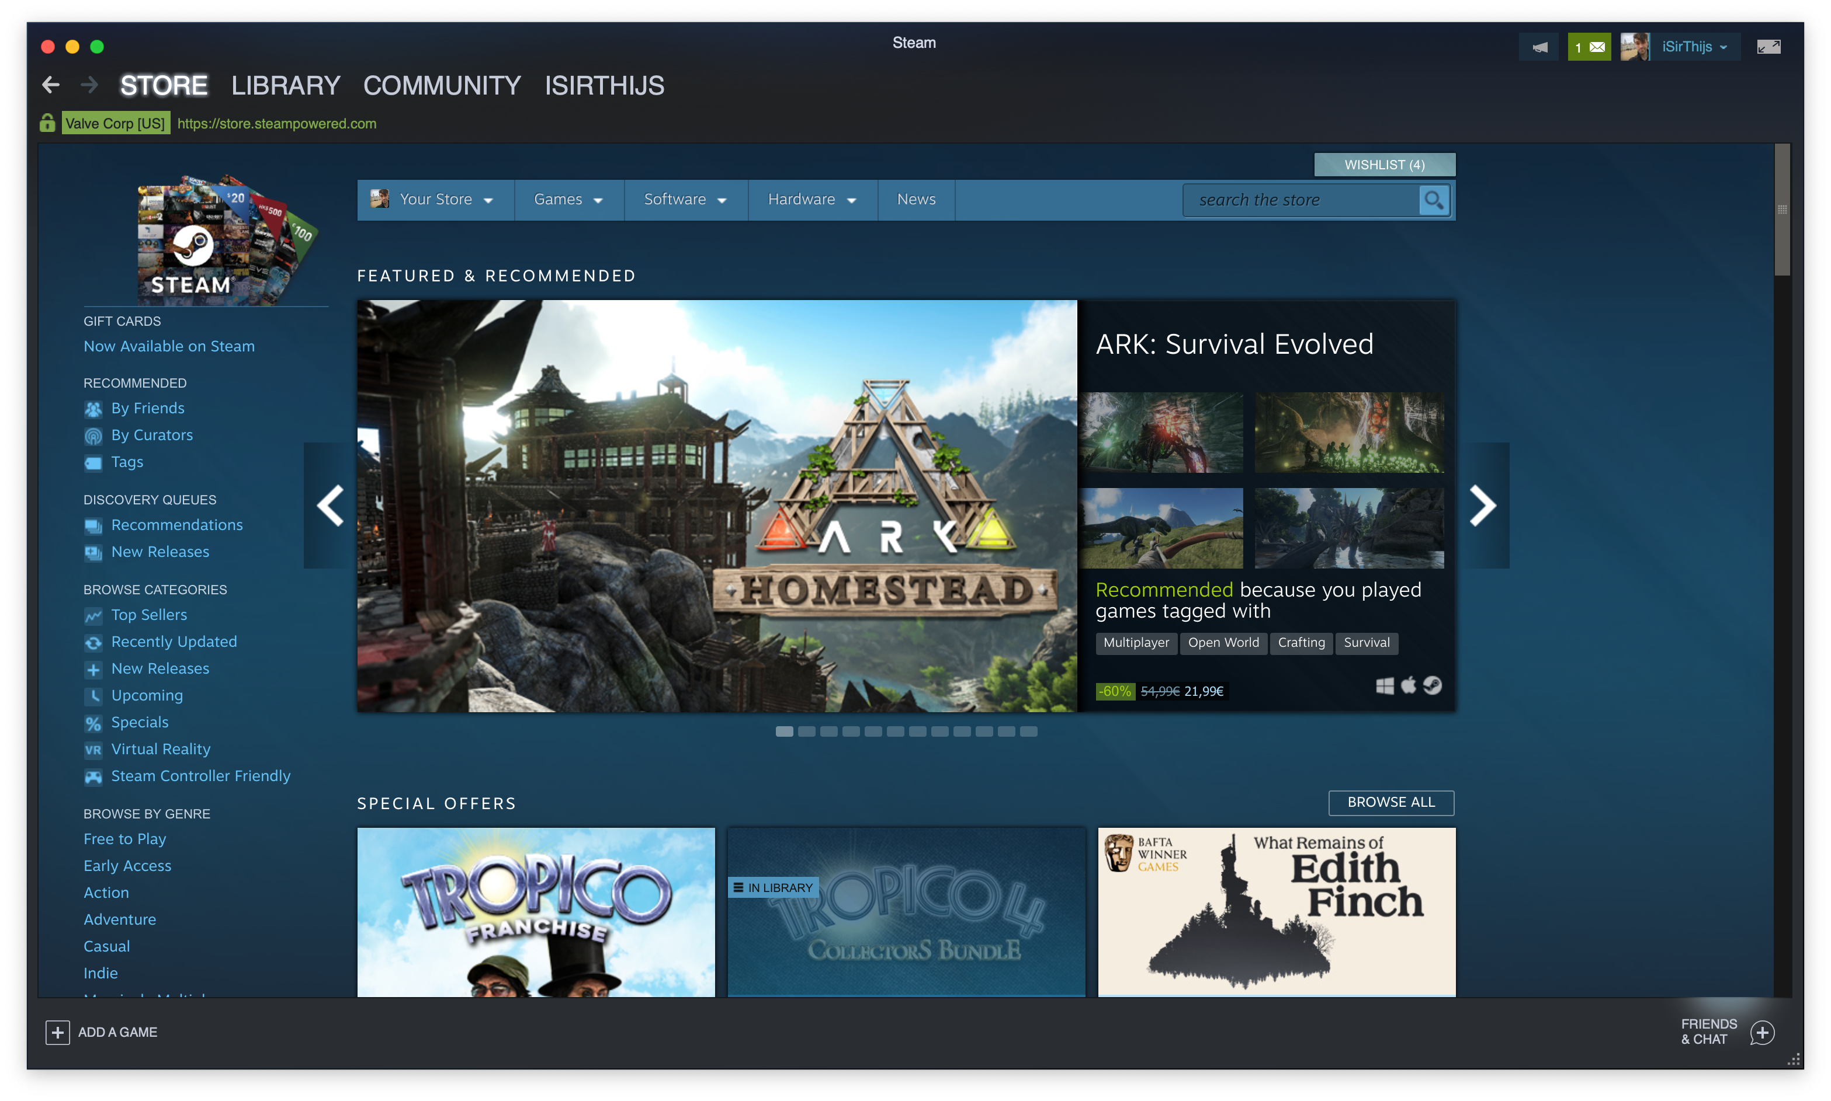Screen dimensions: 1831x1101
Task: Open the Tropico Franchise offer
Action: 536,912
